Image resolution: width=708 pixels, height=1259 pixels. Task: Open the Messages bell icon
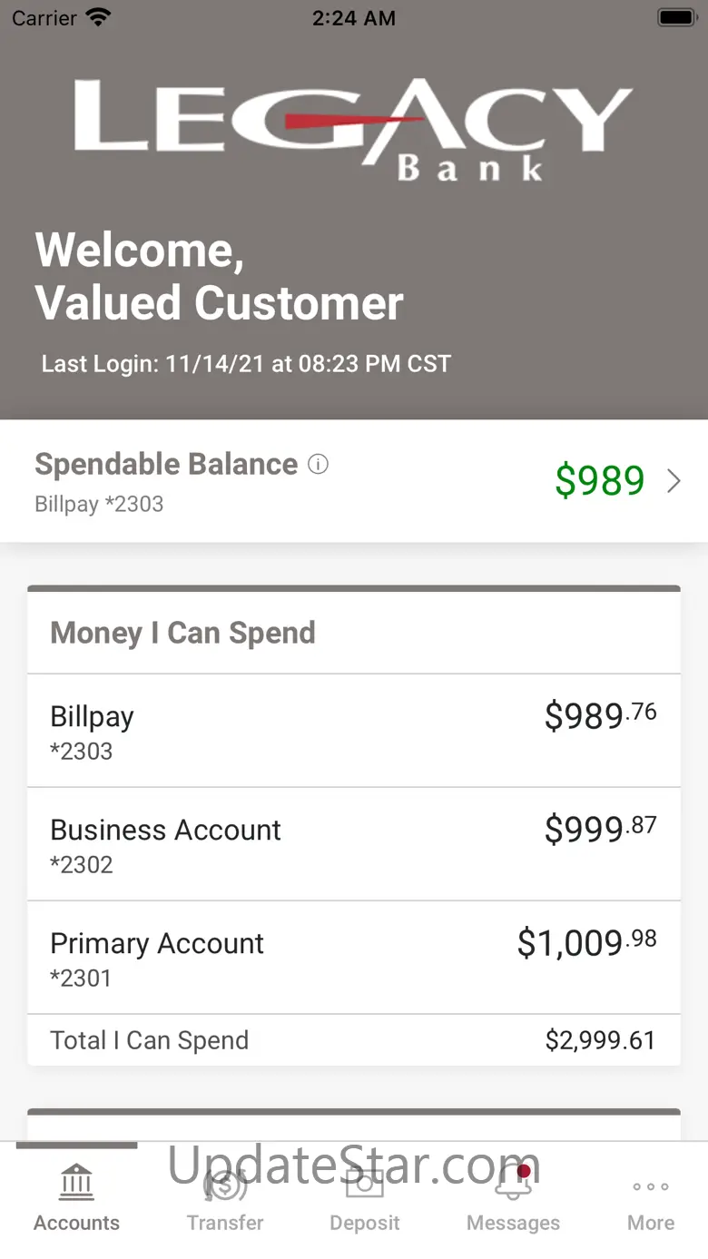pos(513,1184)
